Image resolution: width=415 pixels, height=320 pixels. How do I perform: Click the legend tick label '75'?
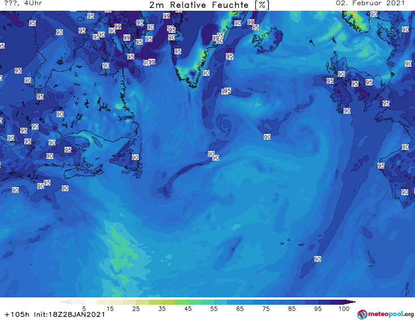[266, 309]
